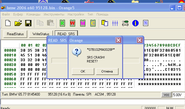Click the green R read chip icon
Image resolution: width=185 pixels, height=109 pixels.
(62, 23)
